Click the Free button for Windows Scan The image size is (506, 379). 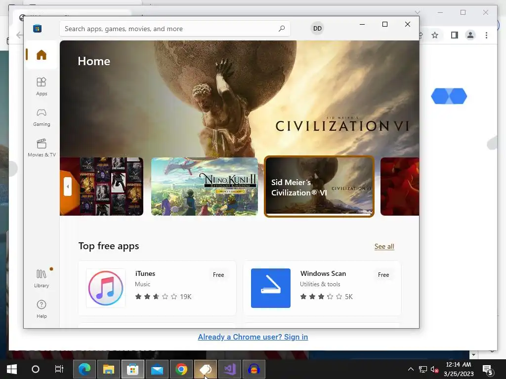(383, 274)
